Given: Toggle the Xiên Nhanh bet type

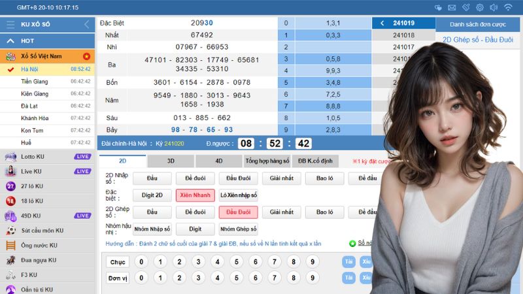Looking at the screenshot, I should tap(195, 195).
